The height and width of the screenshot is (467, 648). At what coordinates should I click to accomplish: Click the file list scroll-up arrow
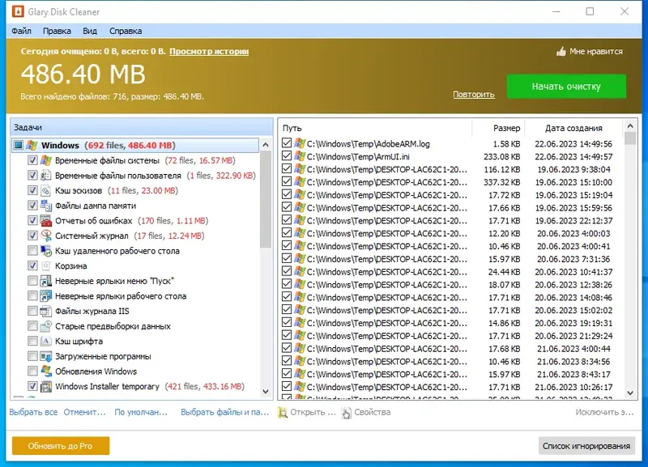[630, 126]
